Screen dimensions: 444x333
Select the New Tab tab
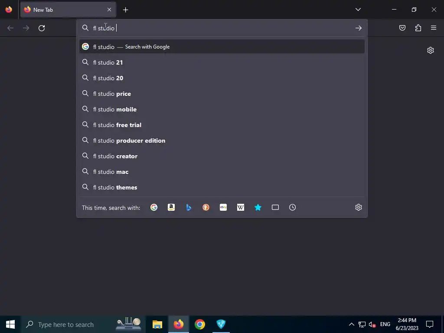click(68, 10)
